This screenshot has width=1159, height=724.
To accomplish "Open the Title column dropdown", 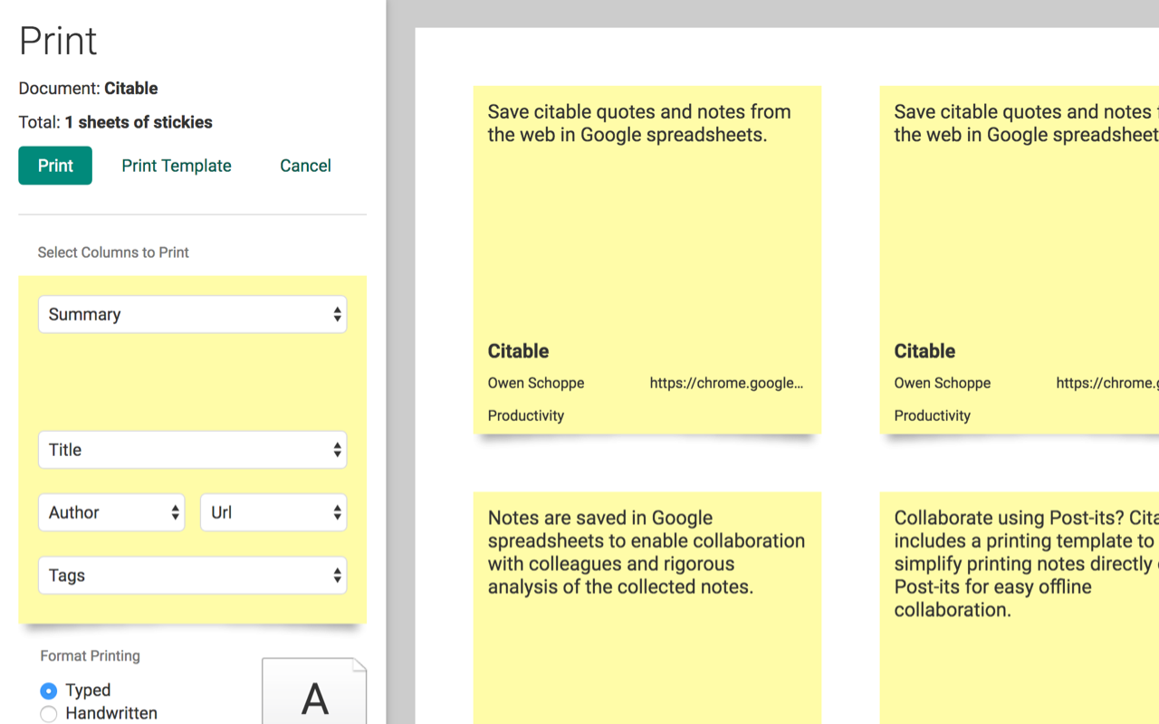I will (192, 450).
